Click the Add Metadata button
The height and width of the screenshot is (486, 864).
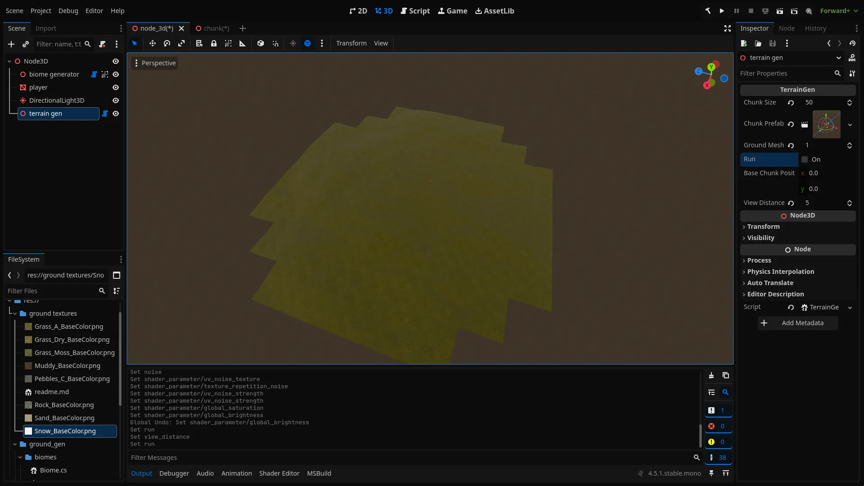pos(797,323)
